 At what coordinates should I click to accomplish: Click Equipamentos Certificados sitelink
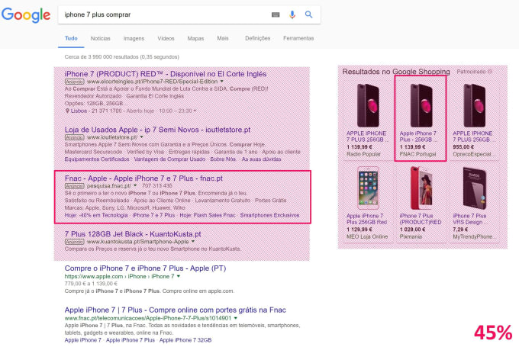[97, 159]
